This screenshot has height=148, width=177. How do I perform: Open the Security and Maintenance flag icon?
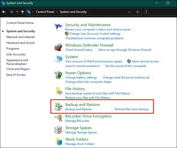point(58,27)
